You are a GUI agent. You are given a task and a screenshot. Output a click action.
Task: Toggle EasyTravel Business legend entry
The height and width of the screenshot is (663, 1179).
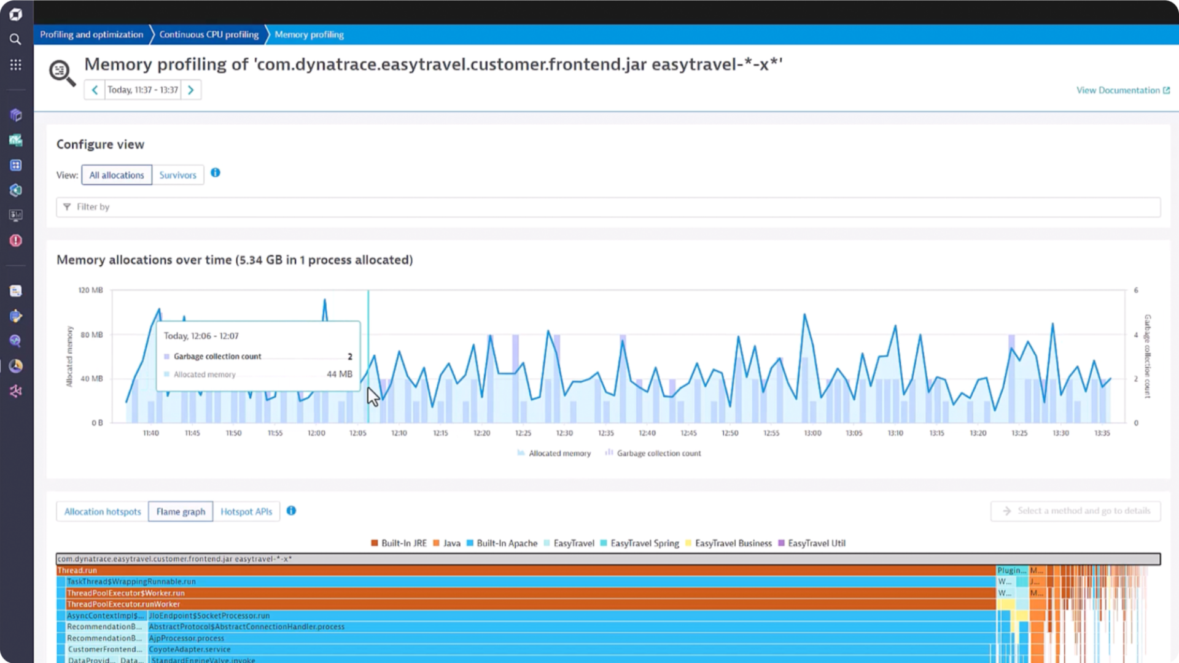(728, 543)
